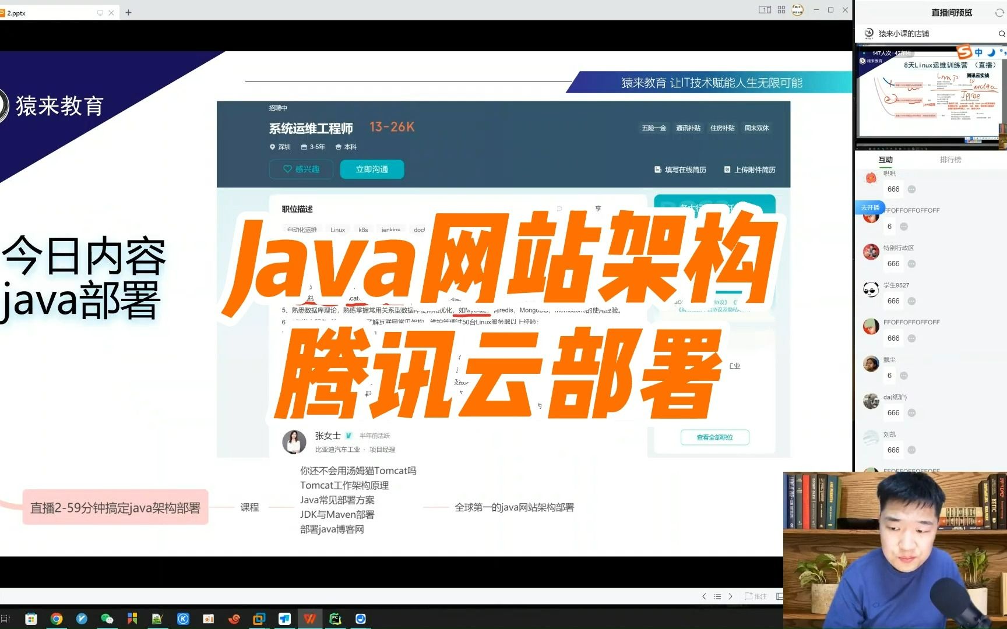Open the blue checkmark V app in taskbar
The width and height of the screenshot is (1007, 629).
click(x=82, y=619)
